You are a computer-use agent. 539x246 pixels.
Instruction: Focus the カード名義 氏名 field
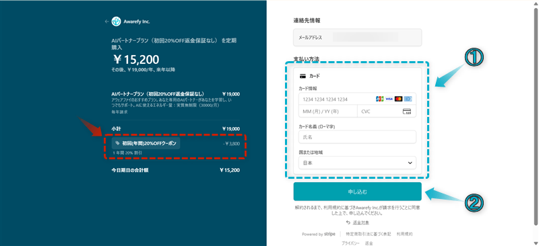click(x=357, y=137)
